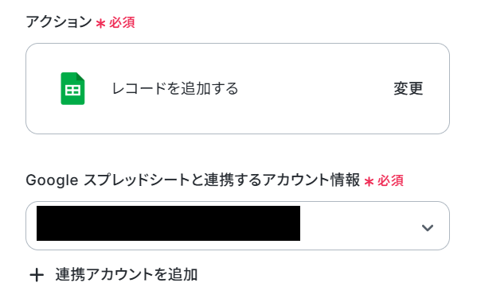Click red asterisk beside アカウント情報 label
The width and height of the screenshot is (477, 302).
coord(369,181)
